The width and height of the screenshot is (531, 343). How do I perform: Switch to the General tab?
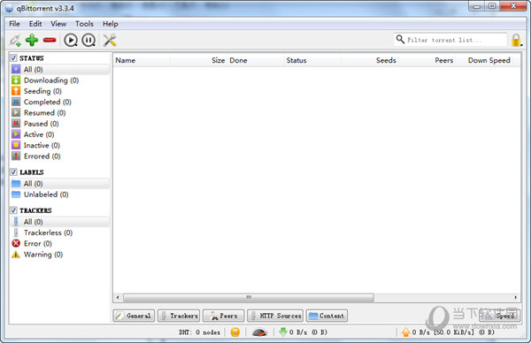[x=134, y=316]
